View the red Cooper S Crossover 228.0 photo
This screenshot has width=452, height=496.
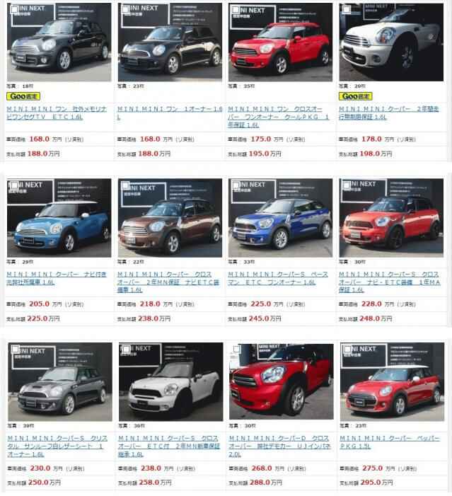click(391, 218)
